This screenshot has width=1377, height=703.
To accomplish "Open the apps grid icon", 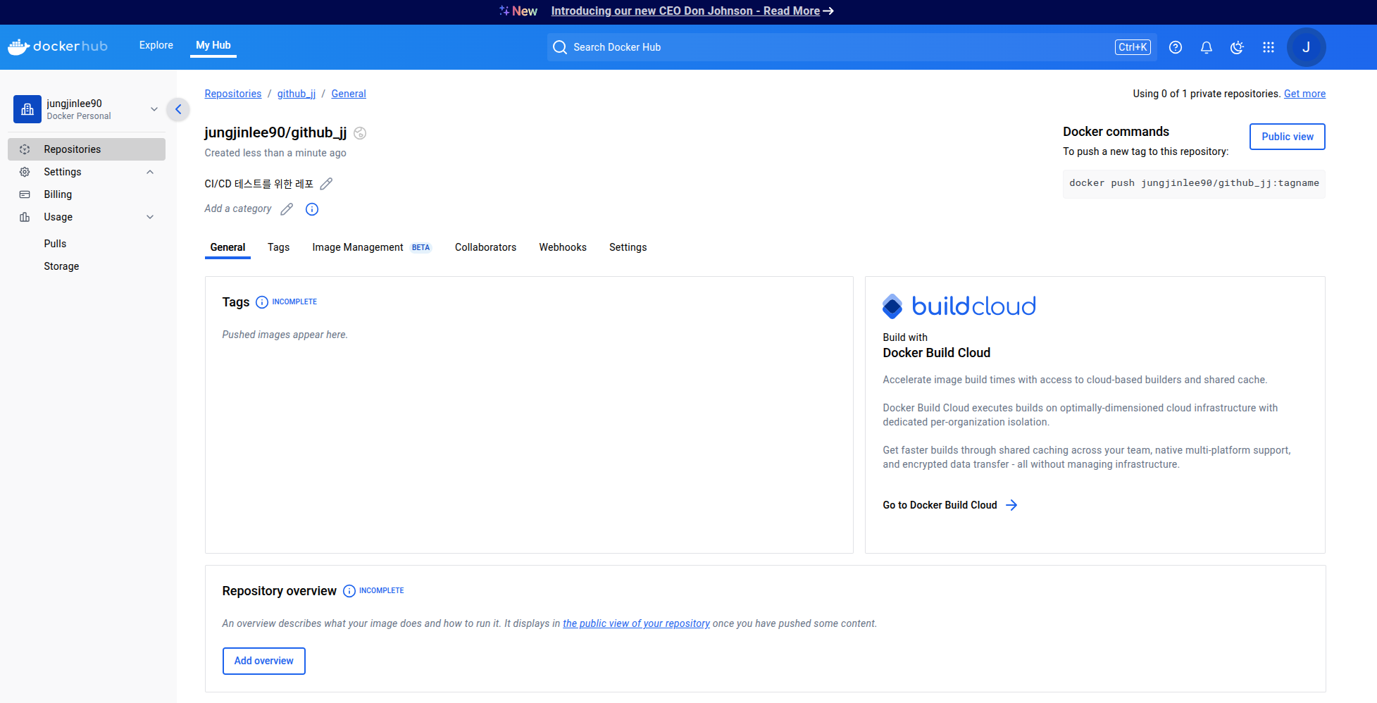I will tap(1269, 47).
